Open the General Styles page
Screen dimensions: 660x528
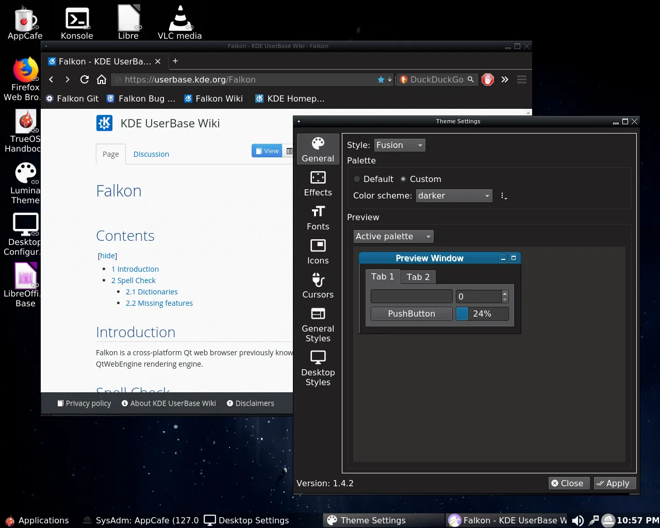point(318,325)
